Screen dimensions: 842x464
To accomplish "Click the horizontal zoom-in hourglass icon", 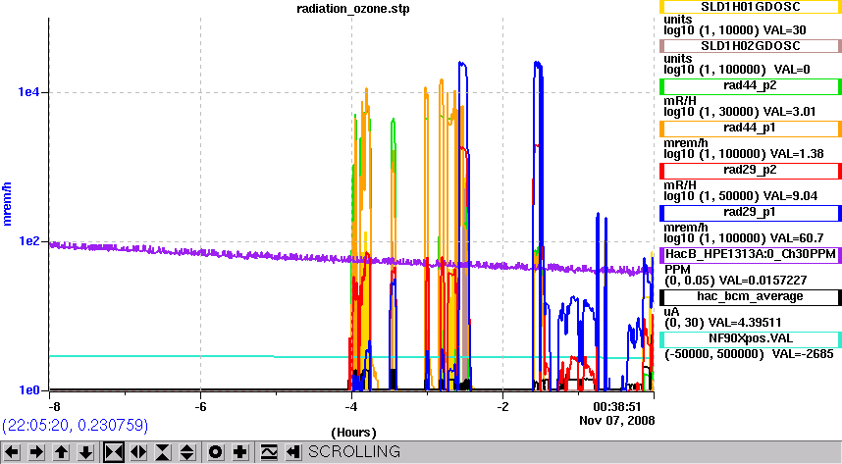I will coord(113,451).
